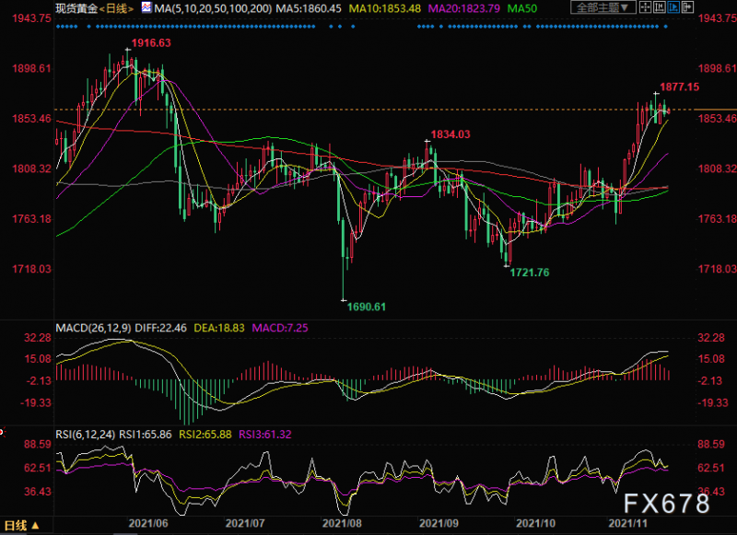Click the RSI3:61.32 value
The height and width of the screenshot is (535, 737).
265,435
